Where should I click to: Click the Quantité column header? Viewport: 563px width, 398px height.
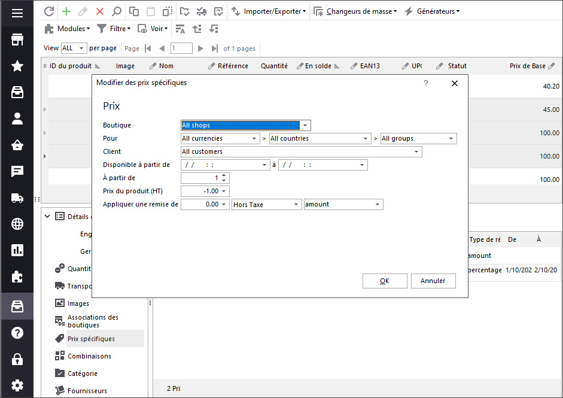274,66
